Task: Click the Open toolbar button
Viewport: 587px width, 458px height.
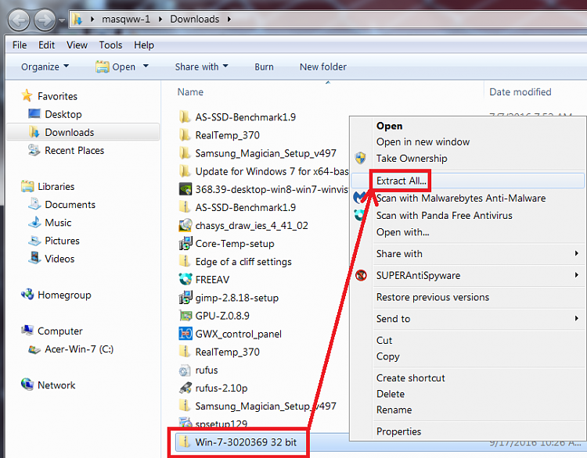Action: coord(115,67)
